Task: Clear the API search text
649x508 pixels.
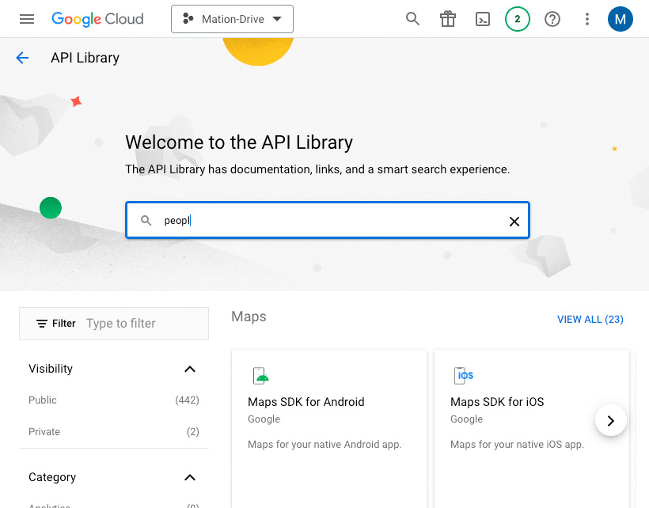Action: tap(514, 222)
